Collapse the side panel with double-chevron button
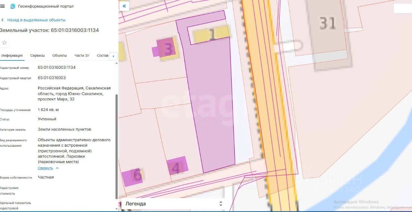This screenshot has width=412, height=212. point(124,6)
